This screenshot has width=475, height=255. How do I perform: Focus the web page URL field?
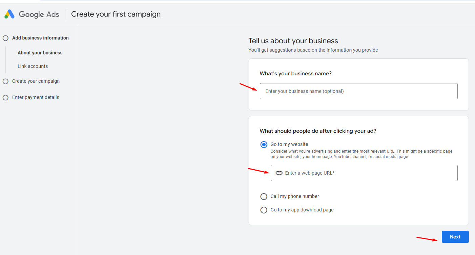364,173
